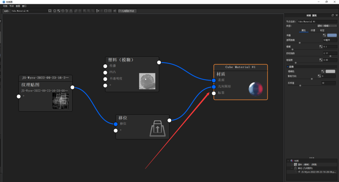Image resolution: width=339 pixels, height=182 pixels.
Task: Click the texture icon beside 模糊 value
Action: (x=321, y=47)
